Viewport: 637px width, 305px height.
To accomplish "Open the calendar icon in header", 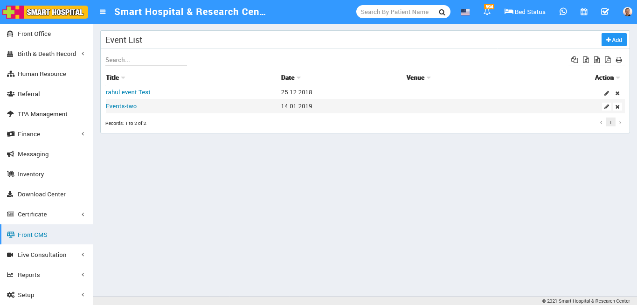I will point(584,12).
